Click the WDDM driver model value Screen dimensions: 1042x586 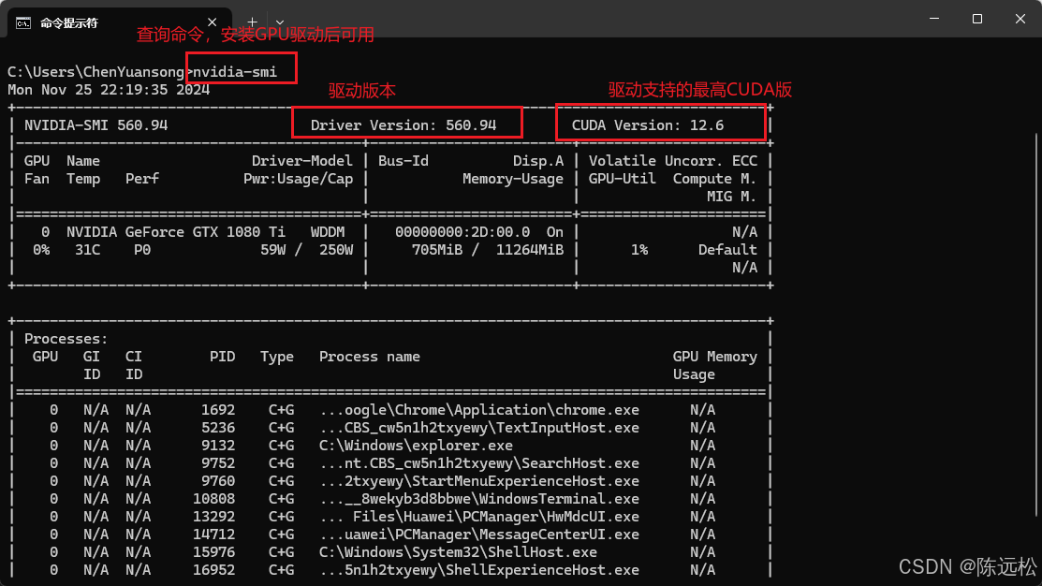point(328,232)
